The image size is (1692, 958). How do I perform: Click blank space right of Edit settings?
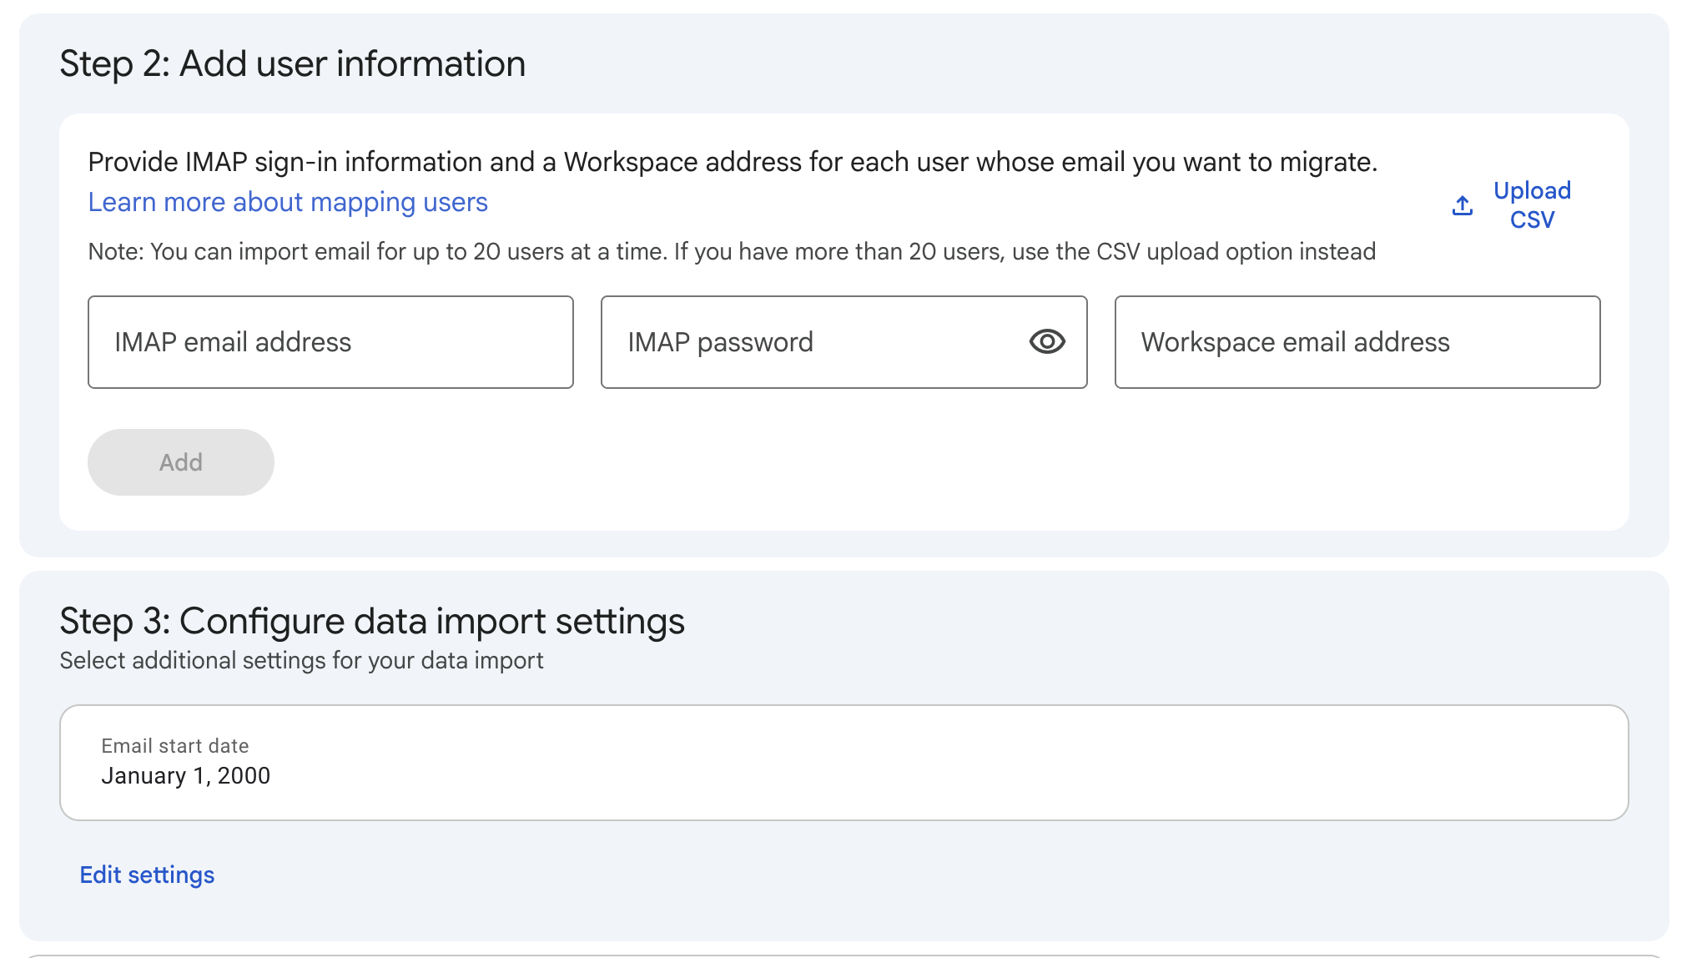834,875
